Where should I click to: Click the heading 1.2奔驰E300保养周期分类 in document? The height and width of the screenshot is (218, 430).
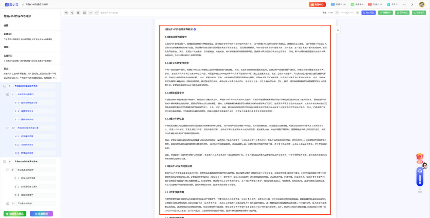coord(178,166)
